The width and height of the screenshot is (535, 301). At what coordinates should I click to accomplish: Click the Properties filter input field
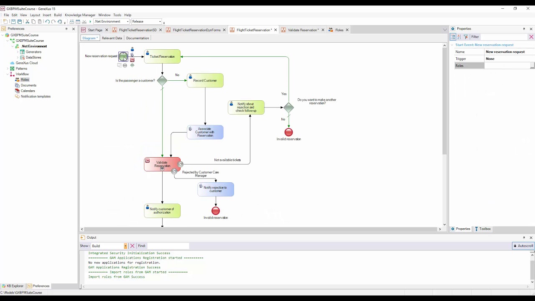[x=504, y=37]
